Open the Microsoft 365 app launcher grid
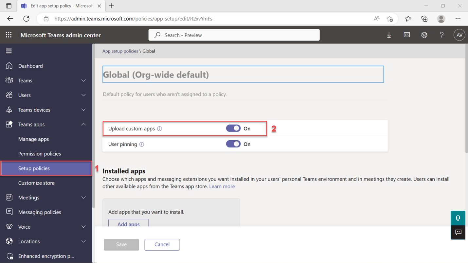 [9, 35]
